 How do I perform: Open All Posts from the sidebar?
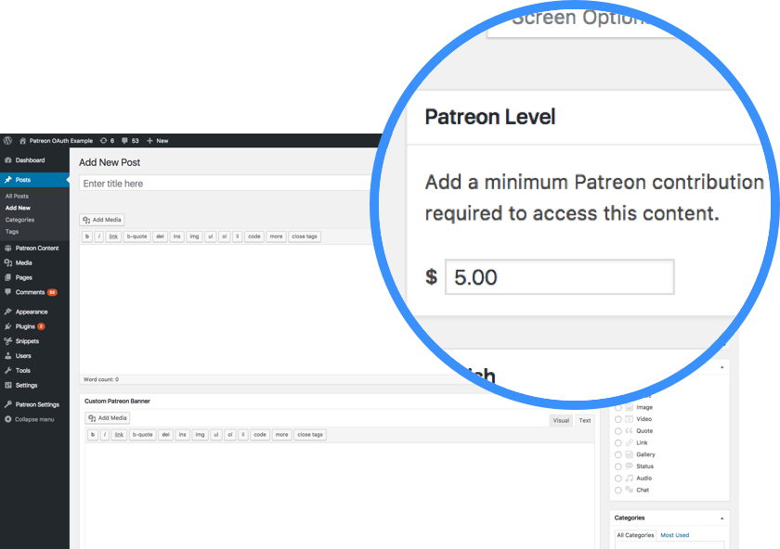[x=17, y=196]
